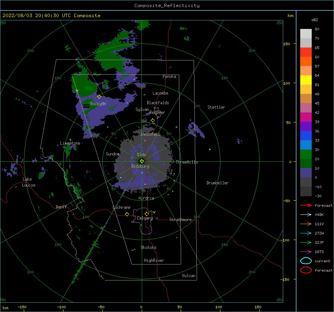The width and height of the screenshot is (334, 312).
Task: Click the Drumheller city label
Action: pyautogui.click(x=217, y=183)
